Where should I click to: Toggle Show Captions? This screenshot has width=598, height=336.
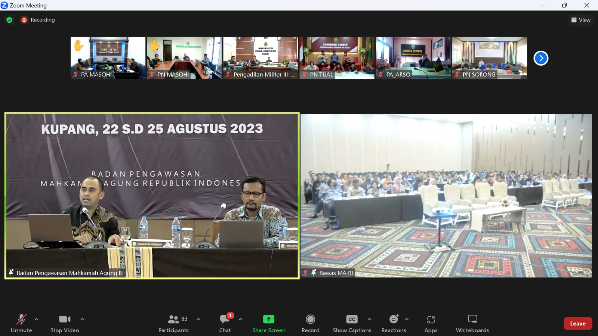[352, 324]
